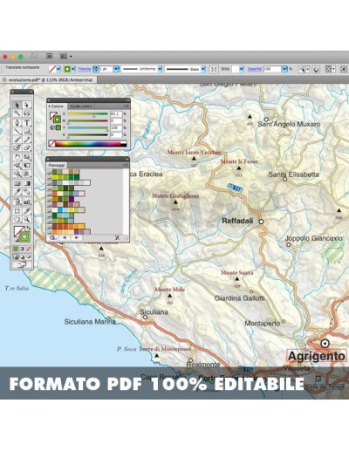Click the Swap Fill and Stroke arrow
The image size is (349, 451).
(29, 229)
